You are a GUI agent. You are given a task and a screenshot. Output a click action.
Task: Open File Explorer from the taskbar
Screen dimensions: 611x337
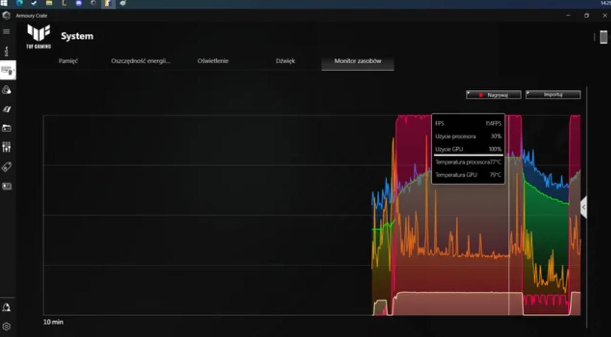coord(49,3)
